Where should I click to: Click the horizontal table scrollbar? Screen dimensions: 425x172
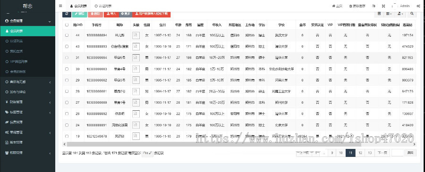tap(214, 144)
